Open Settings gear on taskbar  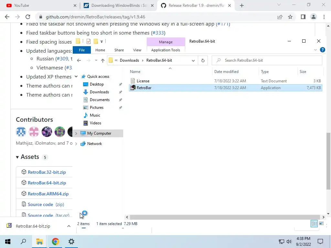[x=71, y=242]
